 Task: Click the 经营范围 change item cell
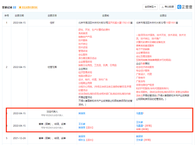[x=52, y=67]
